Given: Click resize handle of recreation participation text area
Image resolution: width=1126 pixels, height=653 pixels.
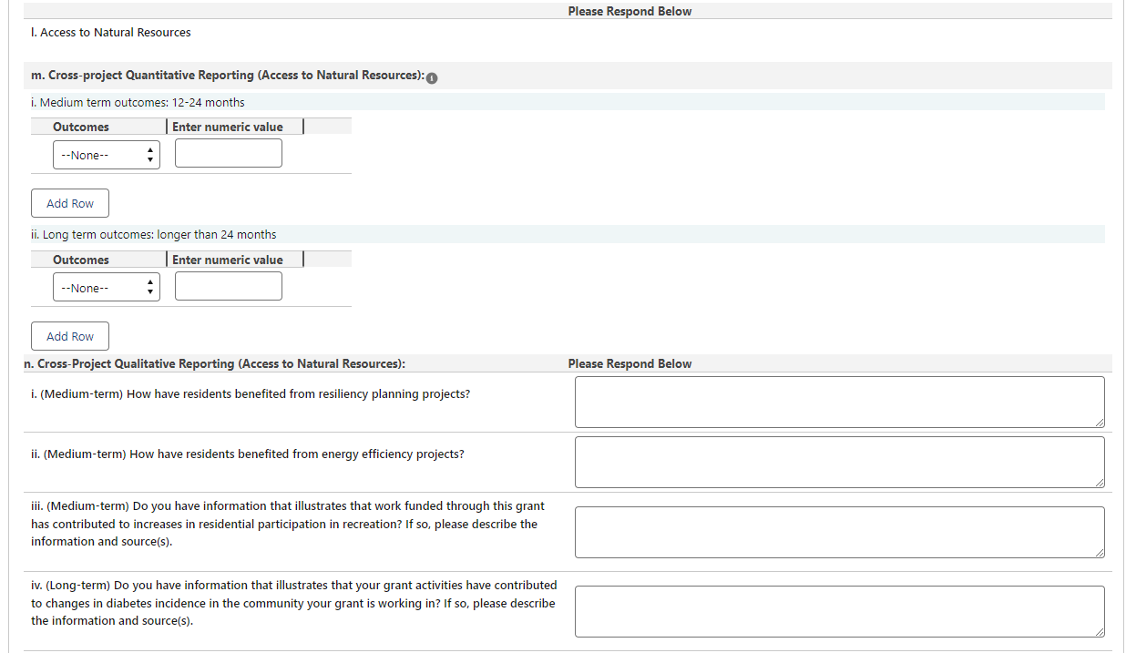Looking at the screenshot, I should 1100,553.
